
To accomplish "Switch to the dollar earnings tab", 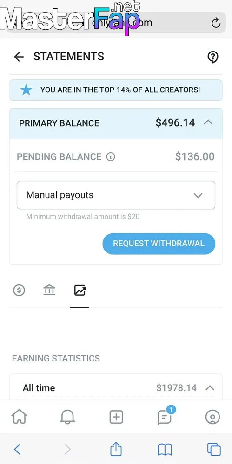I will point(19,290).
